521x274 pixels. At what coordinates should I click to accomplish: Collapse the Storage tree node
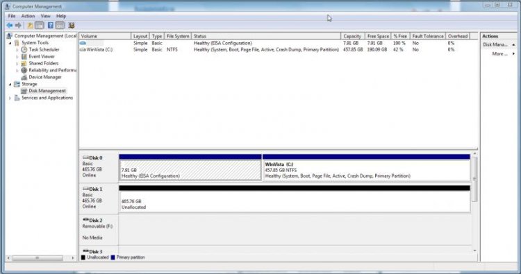click(10, 85)
